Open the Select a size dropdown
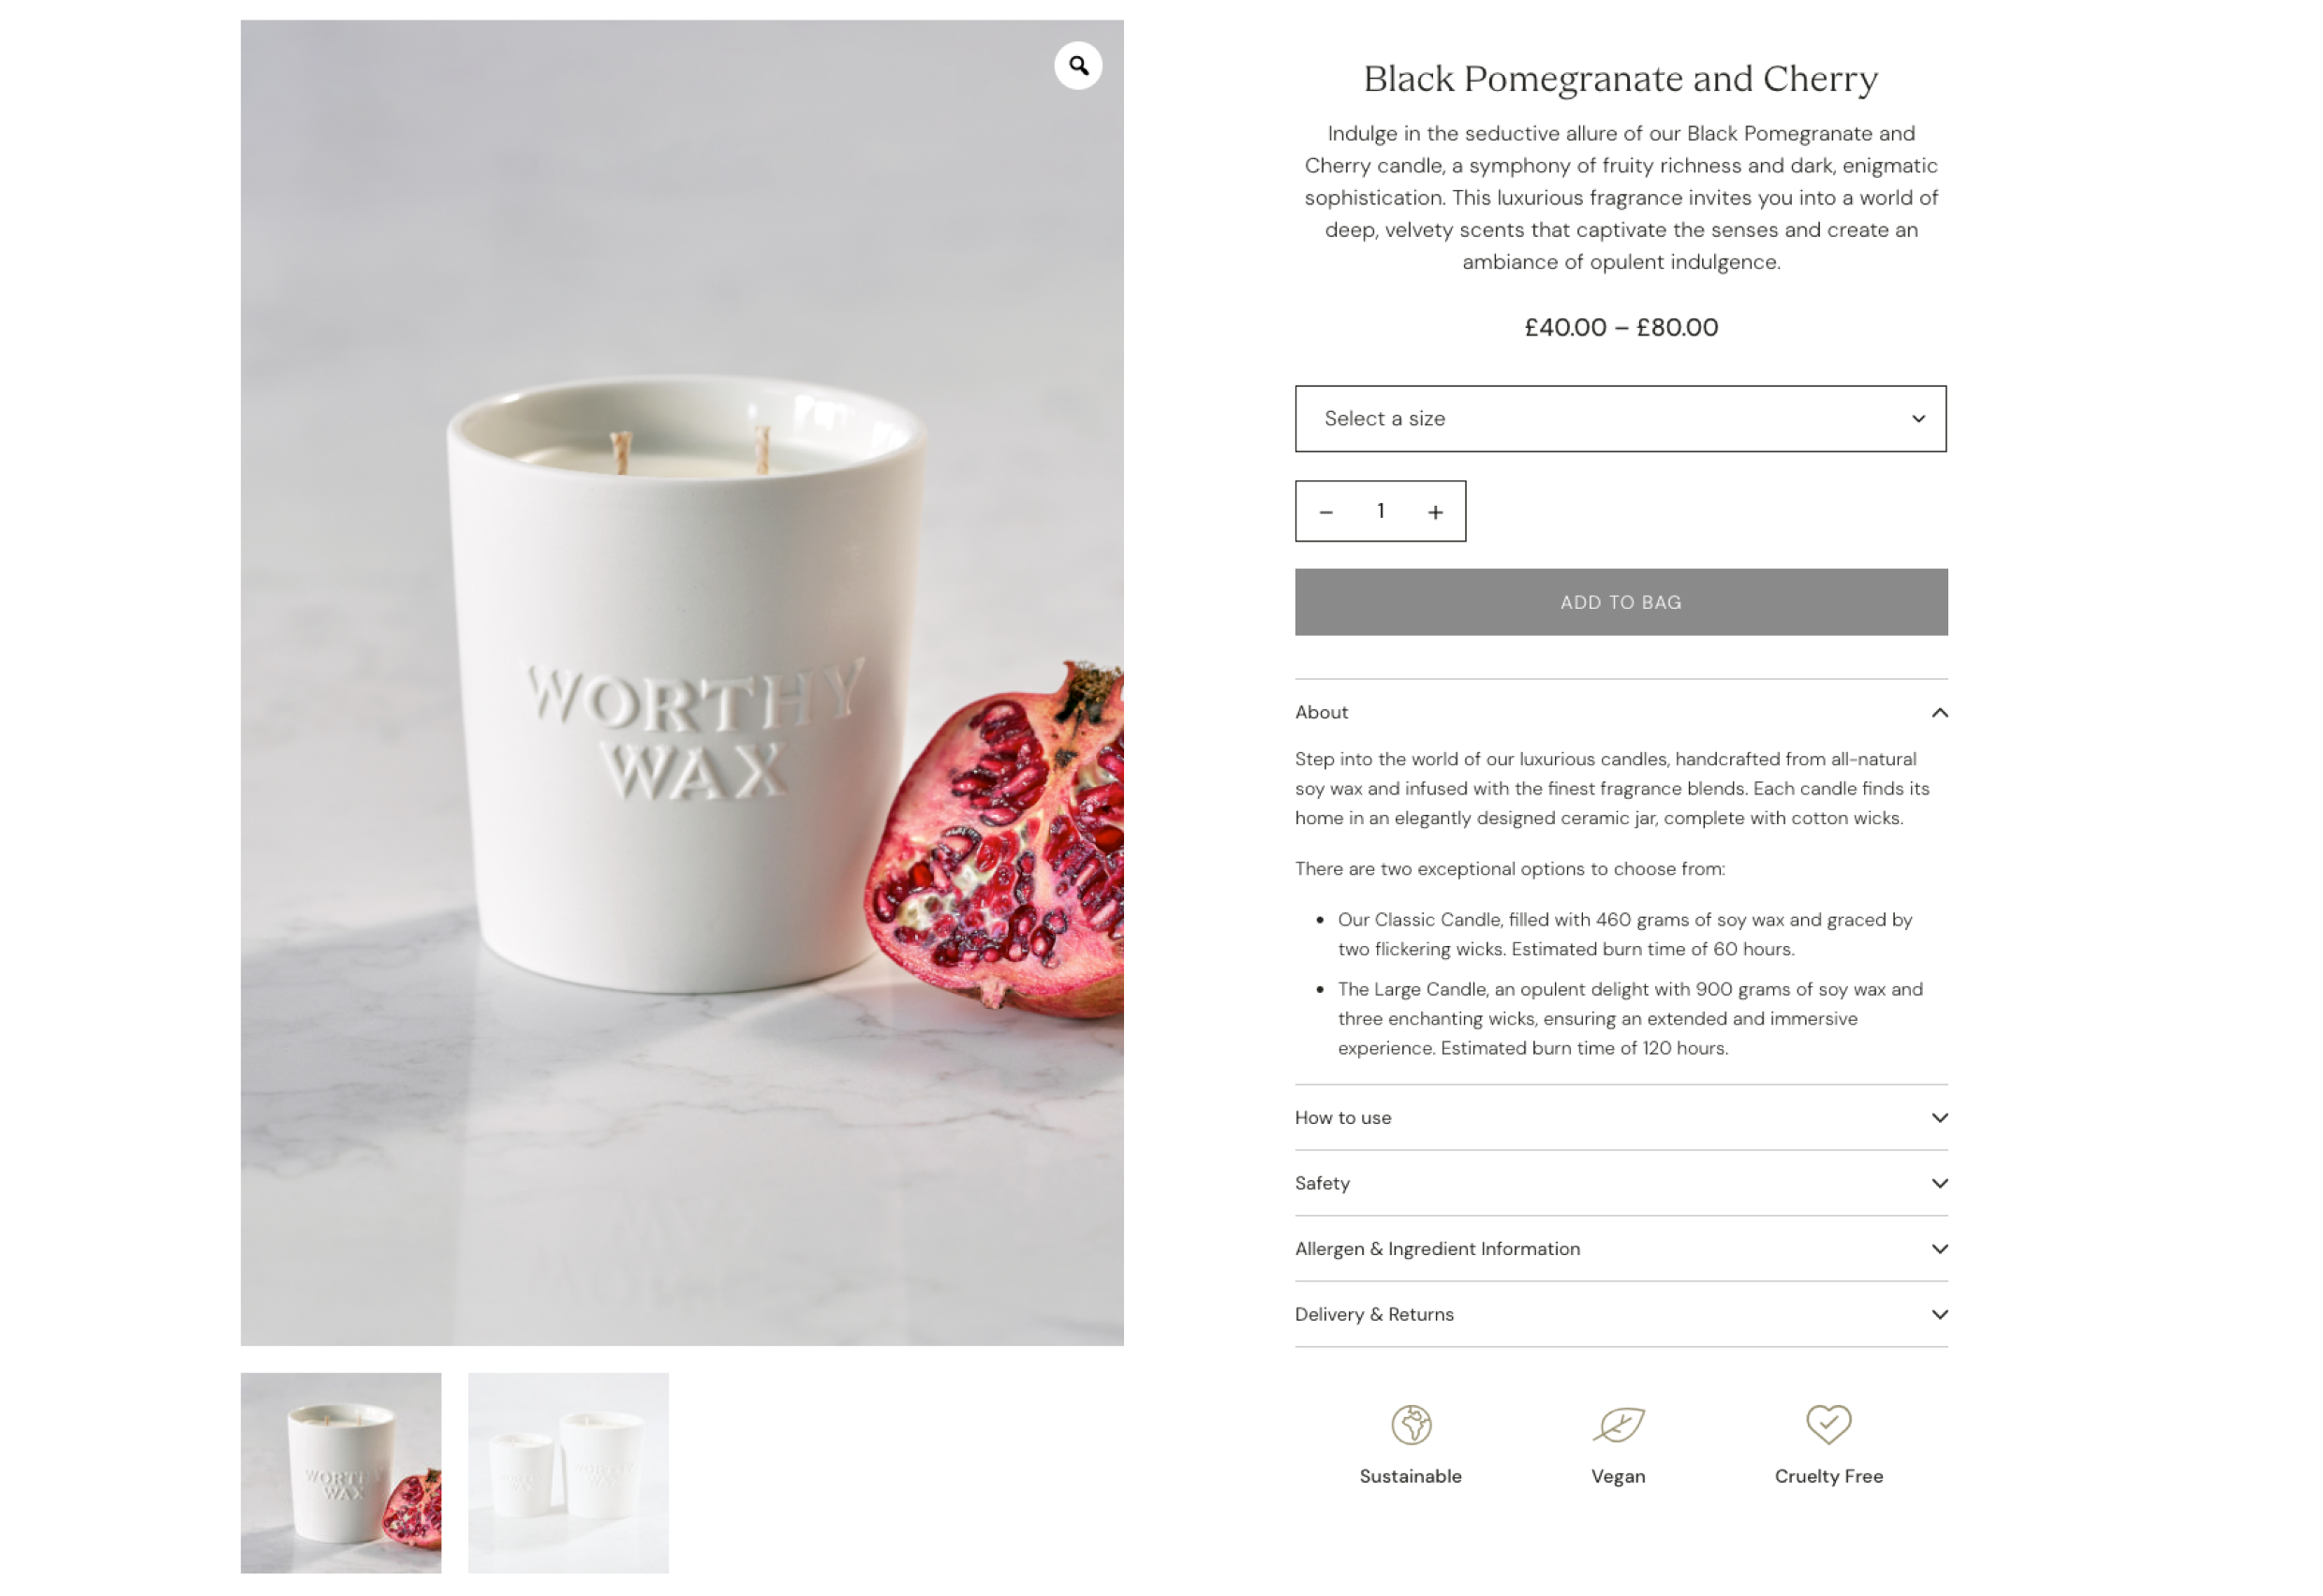 [1621, 419]
